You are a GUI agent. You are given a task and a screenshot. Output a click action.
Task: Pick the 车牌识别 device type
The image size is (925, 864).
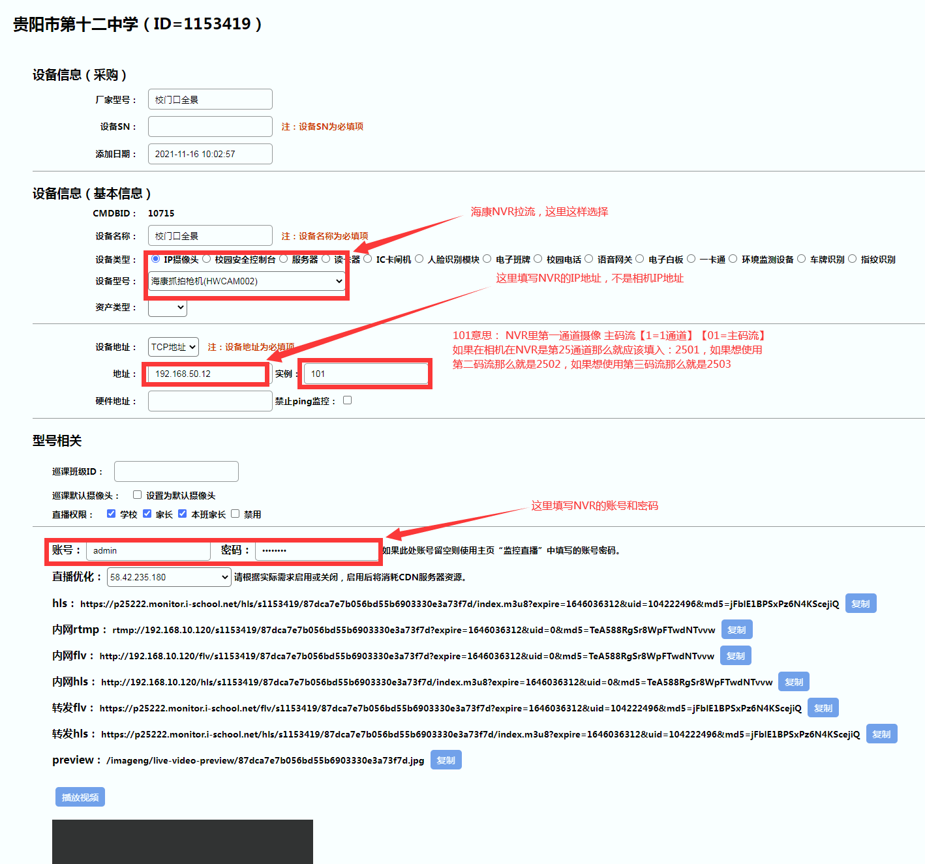[802, 259]
